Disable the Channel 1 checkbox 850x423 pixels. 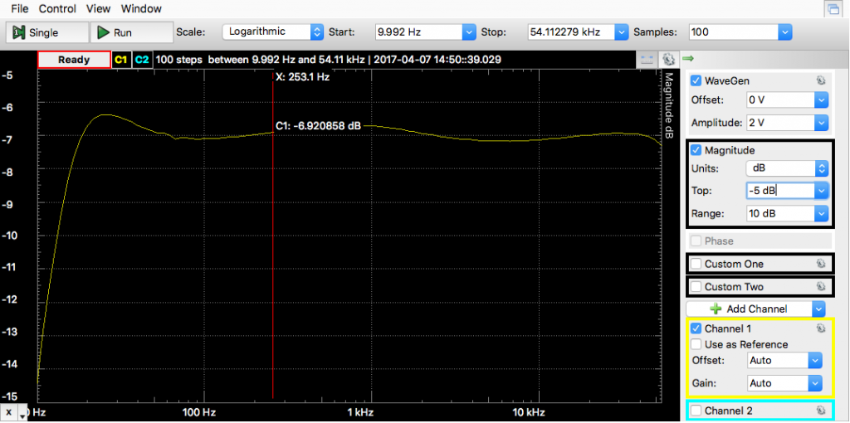pyautogui.click(x=696, y=328)
